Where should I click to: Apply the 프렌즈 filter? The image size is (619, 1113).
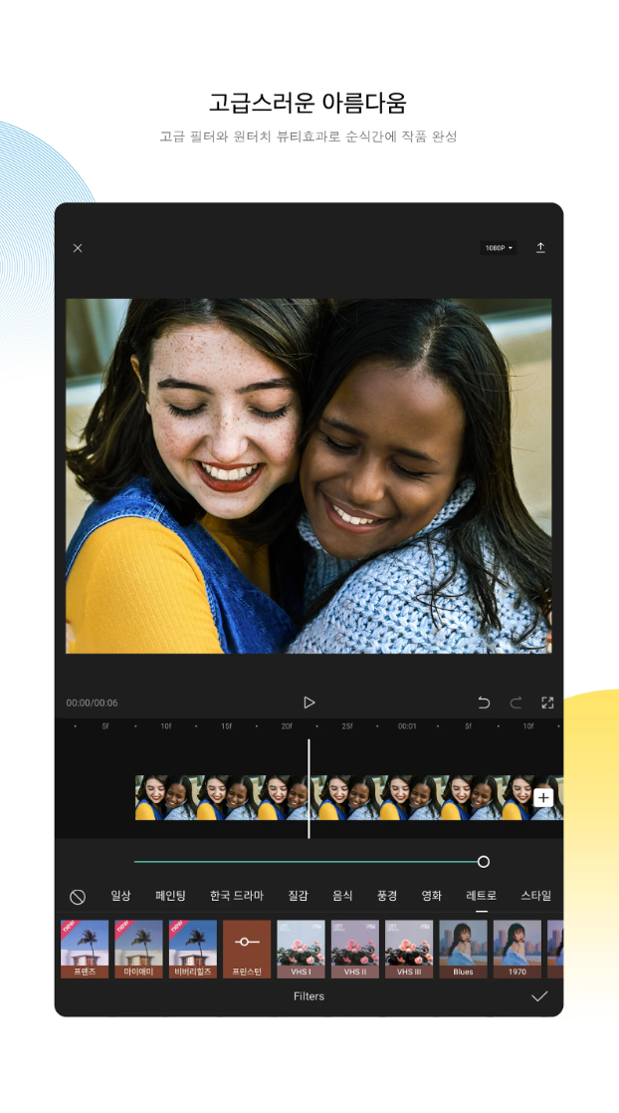pos(85,949)
